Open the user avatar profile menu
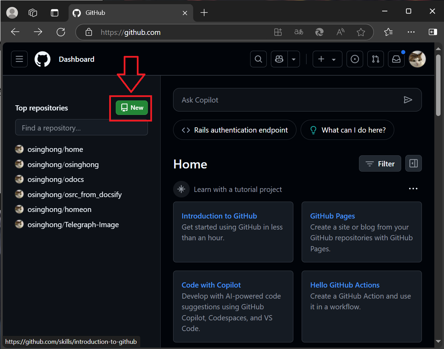 point(417,59)
